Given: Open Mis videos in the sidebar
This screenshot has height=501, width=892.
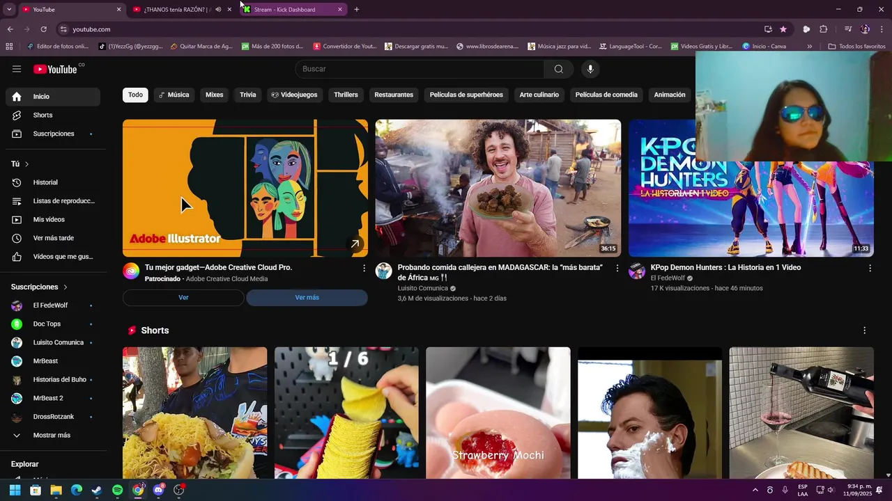Looking at the screenshot, I should 53,219.
